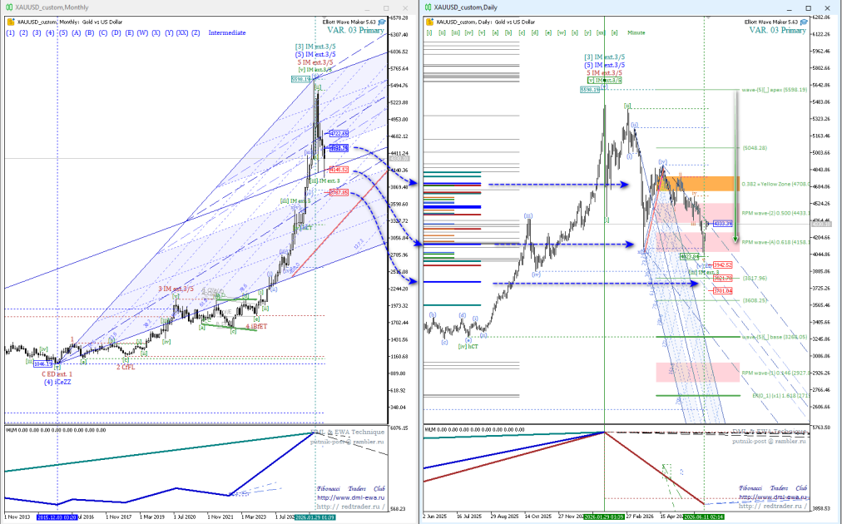Click the 'wave-(5)[_] base (3264.05)' level label
Viewport: 842px width, 524px height.
pos(774,337)
